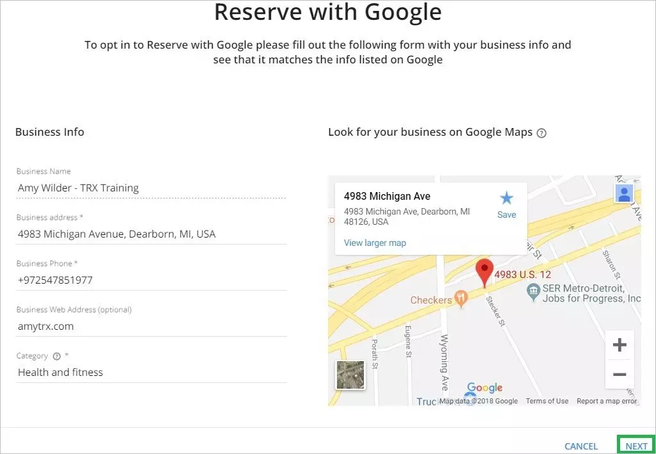
Task: Click the Category help question-mark icon
Action: click(56, 356)
